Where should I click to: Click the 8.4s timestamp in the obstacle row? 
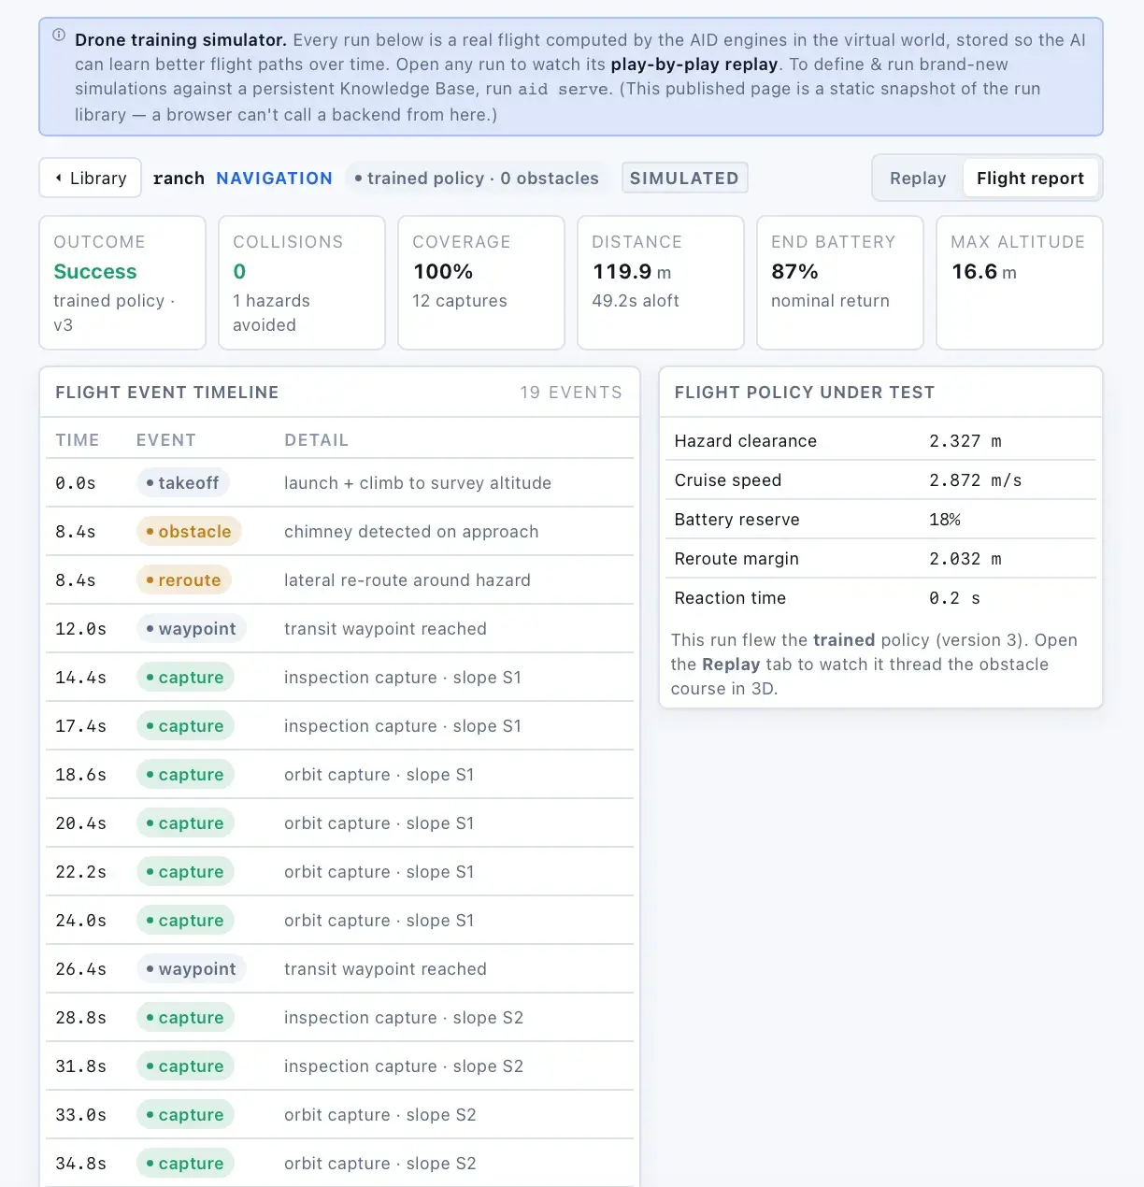coord(76,531)
